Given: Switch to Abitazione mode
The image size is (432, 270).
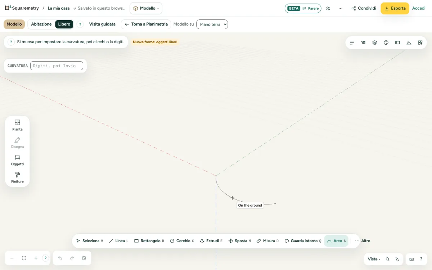Looking at the screenshot, I should tap(41, 24).
